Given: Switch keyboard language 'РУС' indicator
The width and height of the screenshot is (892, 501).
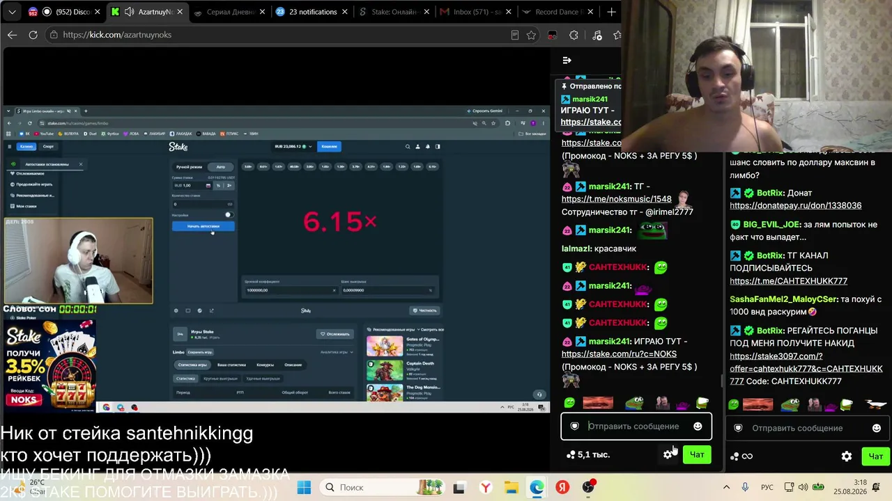Looking at the screenshot, I should [767, 487].
